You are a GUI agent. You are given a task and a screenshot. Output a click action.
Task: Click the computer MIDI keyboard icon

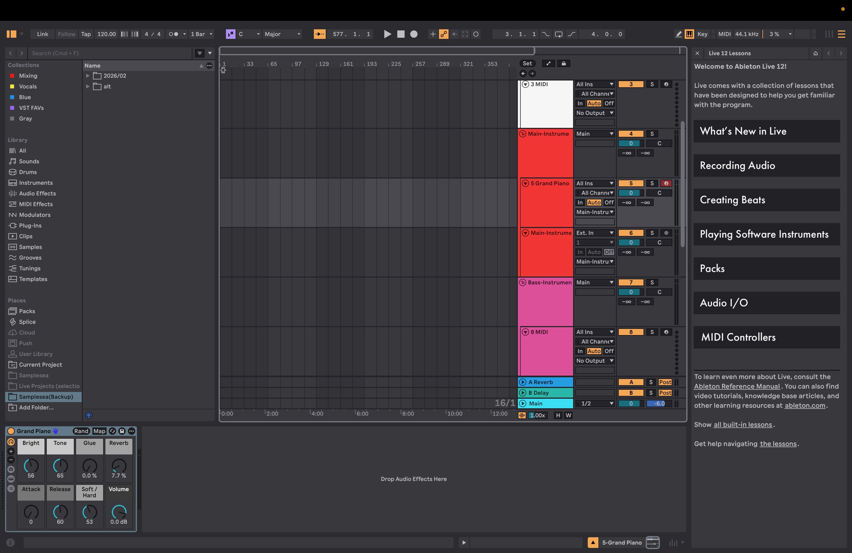(x=689, y=34)
